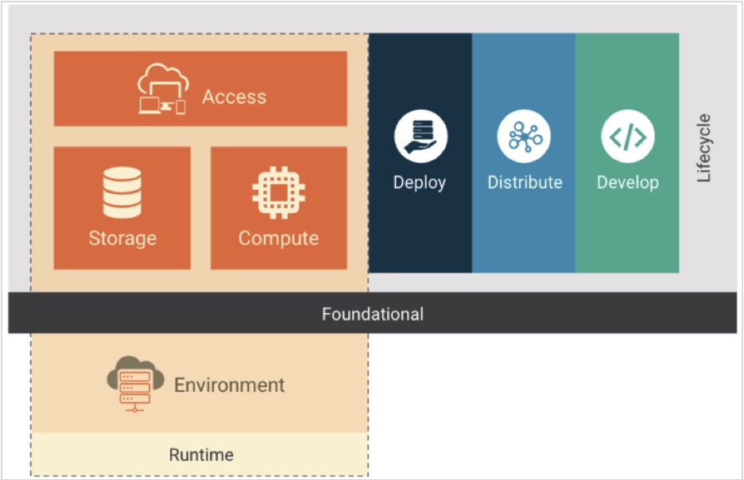Viewport: 744px width, 480px height.
Task: Click the Environment cloud server icon
Action: tap(135, 384)
